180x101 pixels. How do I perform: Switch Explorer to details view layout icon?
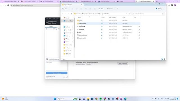tap(162, 59)
